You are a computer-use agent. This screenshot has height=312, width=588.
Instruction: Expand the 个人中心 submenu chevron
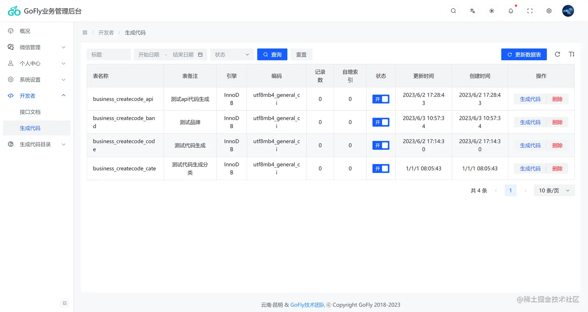[x=64, y=63]
